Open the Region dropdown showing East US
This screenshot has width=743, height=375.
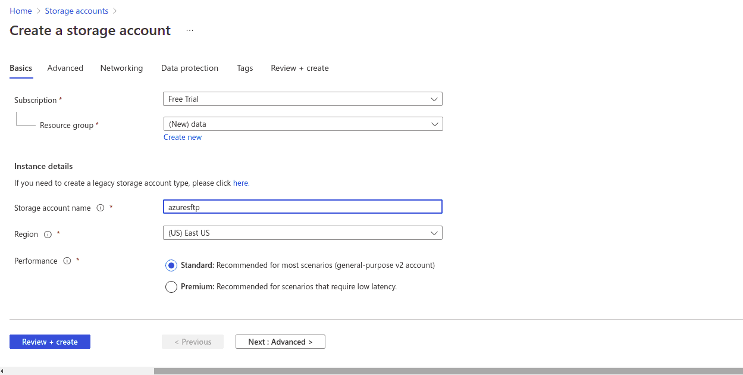[x=303, y=233]
